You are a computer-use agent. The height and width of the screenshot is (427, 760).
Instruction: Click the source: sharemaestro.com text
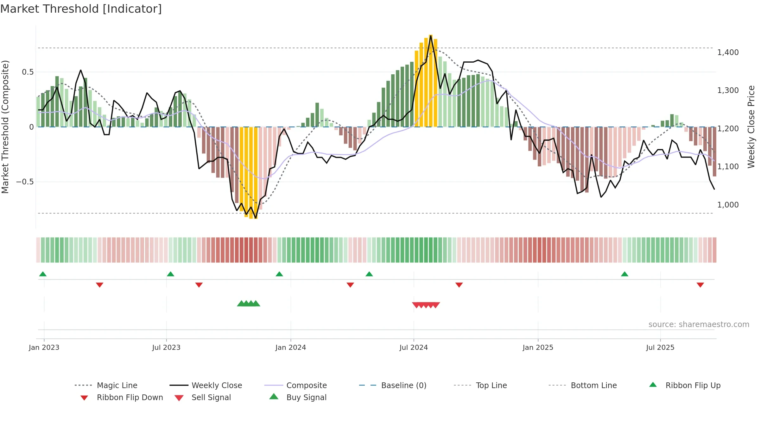point(699,325)
